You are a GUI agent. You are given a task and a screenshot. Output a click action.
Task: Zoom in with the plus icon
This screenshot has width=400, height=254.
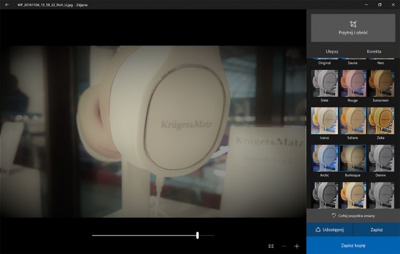[x=297, y=246]
